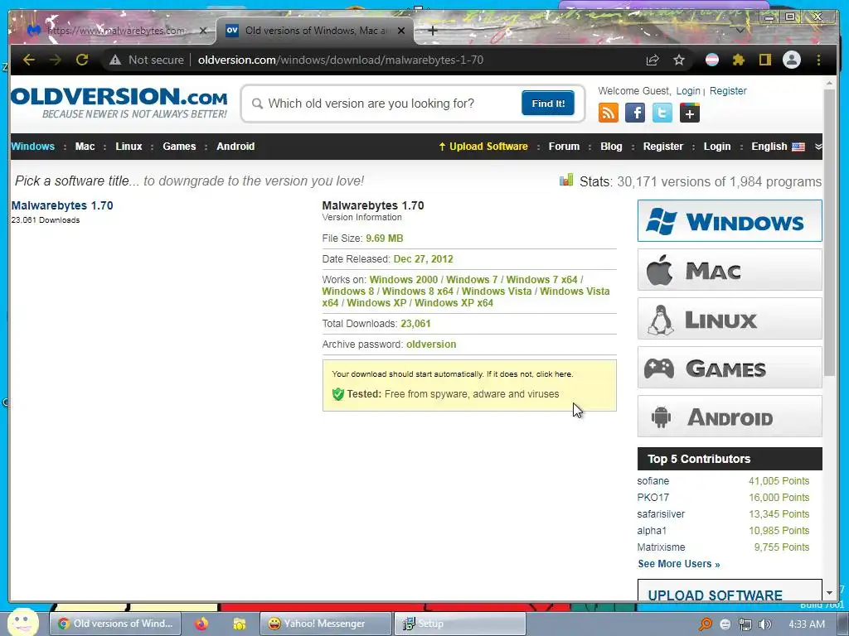The width and height of the screenshot is (849, 636).
Task: Open Firefox from the taskbar
Action: click(201, 624)
